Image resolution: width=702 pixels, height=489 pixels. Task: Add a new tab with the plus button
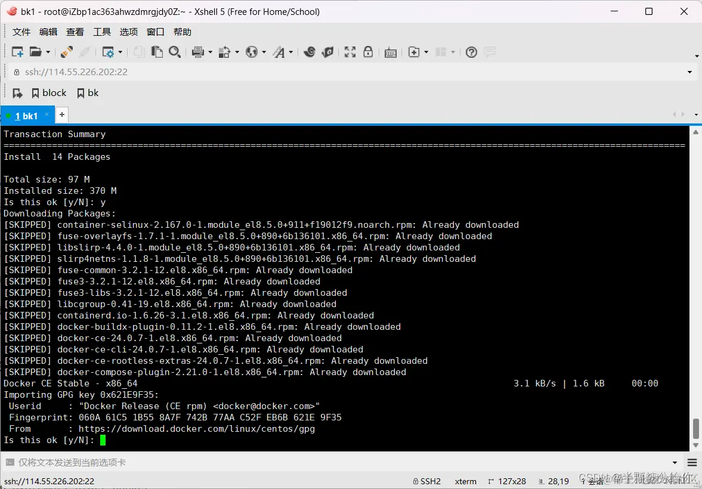point(62,114)
